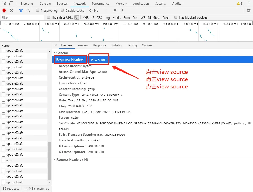Tick the checkbox beside auth request
Image resolution: width=253 pixels, height=192 pixels.
(x=3, y=160)
